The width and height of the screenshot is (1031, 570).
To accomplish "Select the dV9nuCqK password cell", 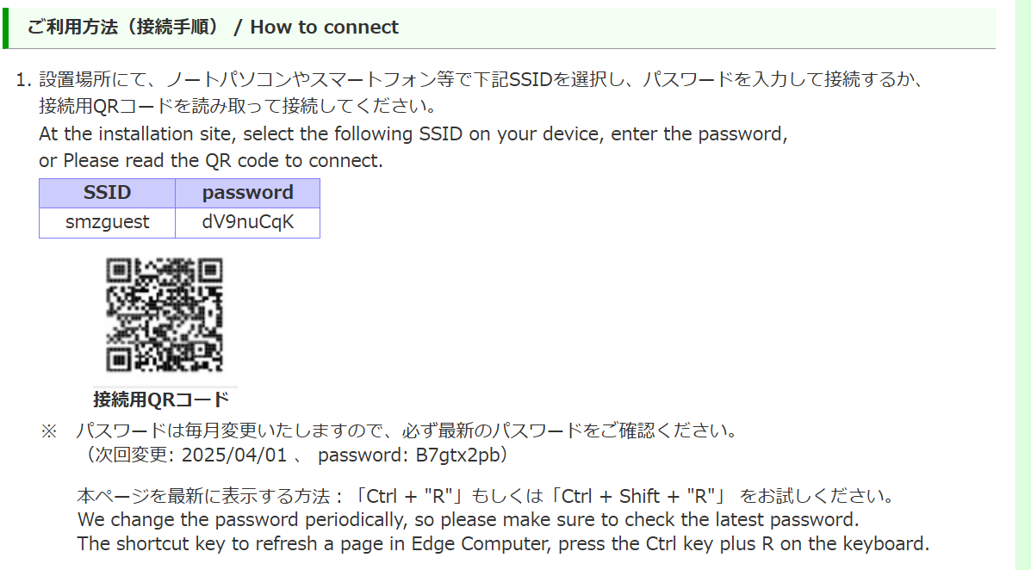I will coord(248,223).
